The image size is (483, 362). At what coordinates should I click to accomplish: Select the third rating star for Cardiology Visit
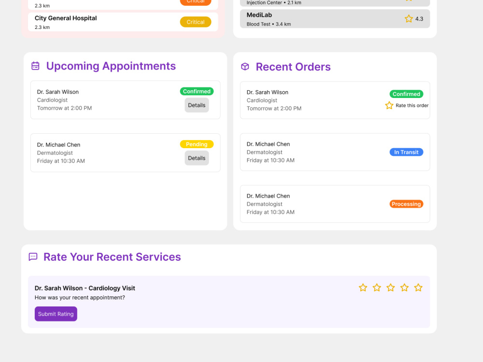click(391, 288)
